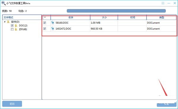Viewport: 178px width, 109px height.
Task: Click the ZIP(48) folder icon
Action: click(x=16, y=29)
